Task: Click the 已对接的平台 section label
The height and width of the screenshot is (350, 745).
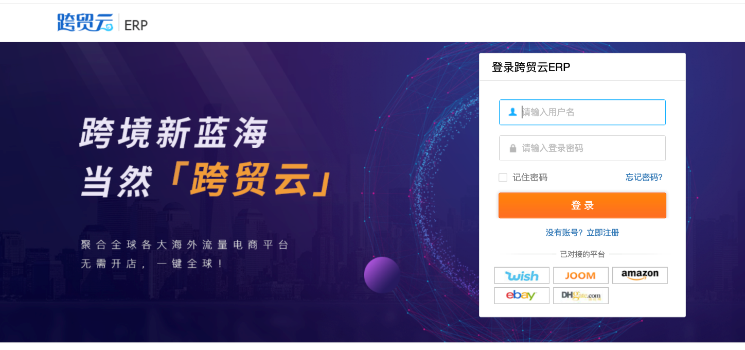Action: click(582, 254)
